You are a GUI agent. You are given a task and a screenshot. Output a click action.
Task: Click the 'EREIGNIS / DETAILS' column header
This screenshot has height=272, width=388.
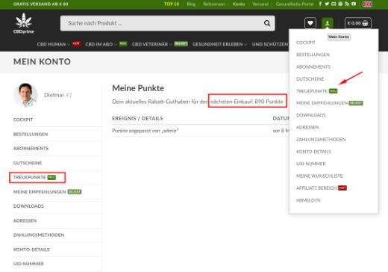pyautogui.click(x=137, y=119)
